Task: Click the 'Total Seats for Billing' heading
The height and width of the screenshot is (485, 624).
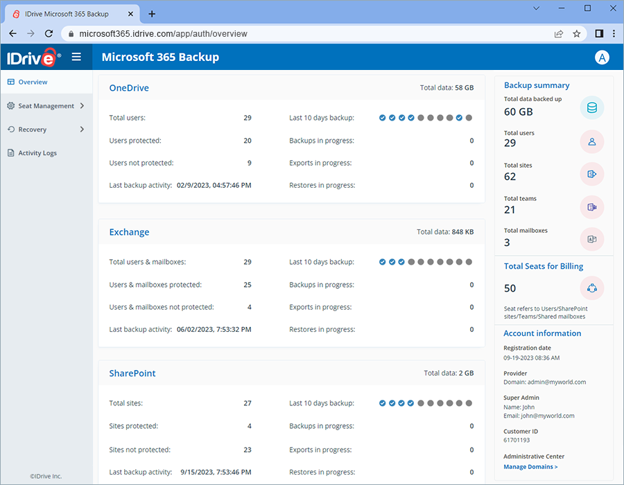Action: point(543,266)
